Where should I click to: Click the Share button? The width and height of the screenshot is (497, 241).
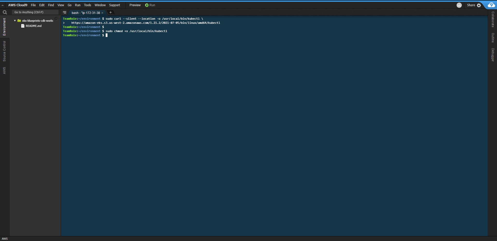coord(471,5)
